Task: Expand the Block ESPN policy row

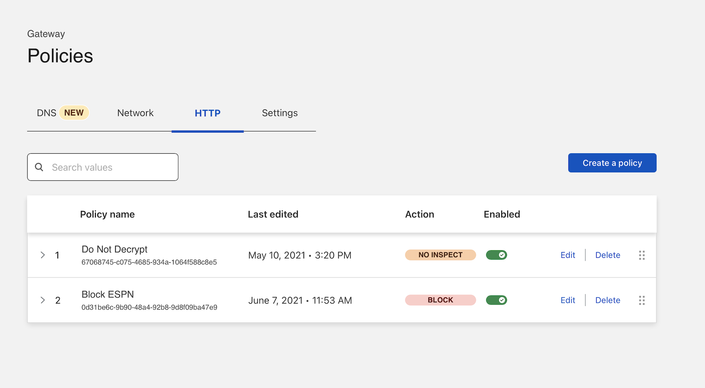Action: (43, 300)
